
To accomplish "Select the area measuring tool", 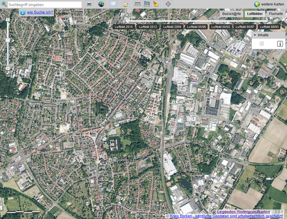I will pyautogui.click(x=147, y=4).
